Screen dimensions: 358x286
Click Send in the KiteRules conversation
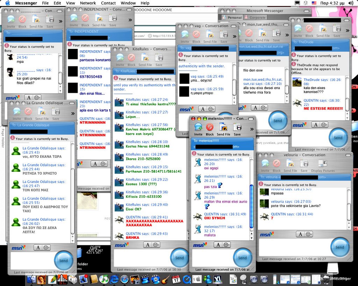[x=179, y=258]
